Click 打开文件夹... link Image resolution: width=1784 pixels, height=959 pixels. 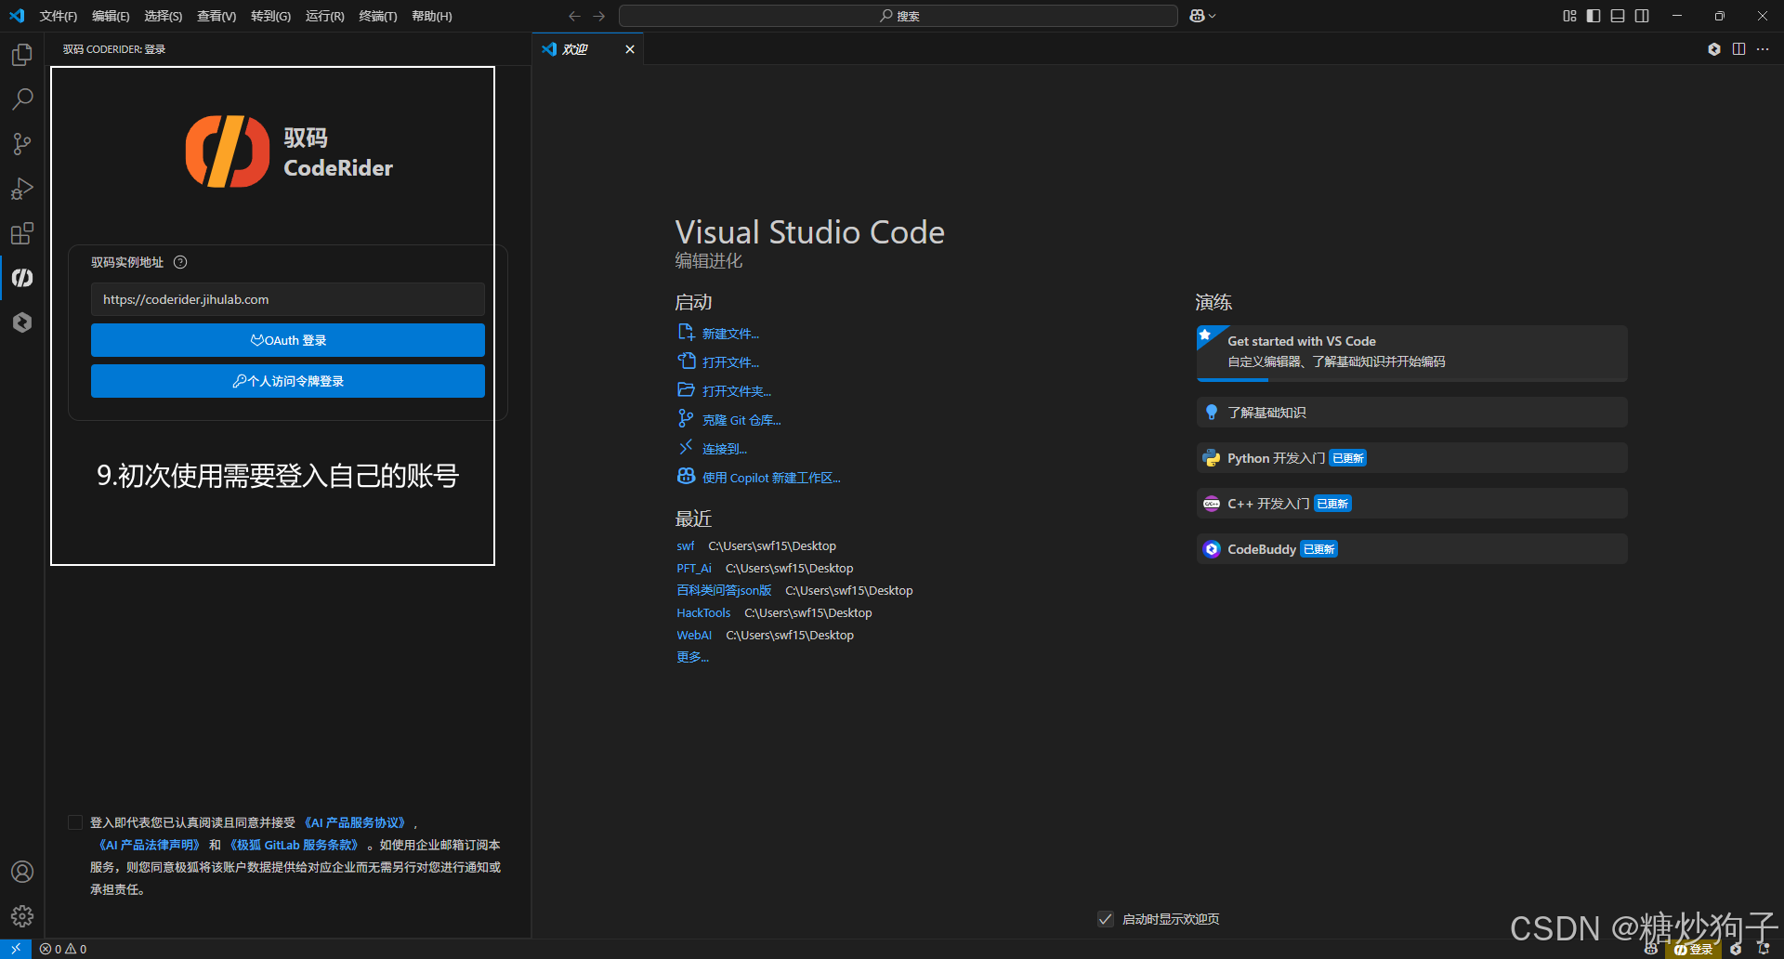pos(737,391)
